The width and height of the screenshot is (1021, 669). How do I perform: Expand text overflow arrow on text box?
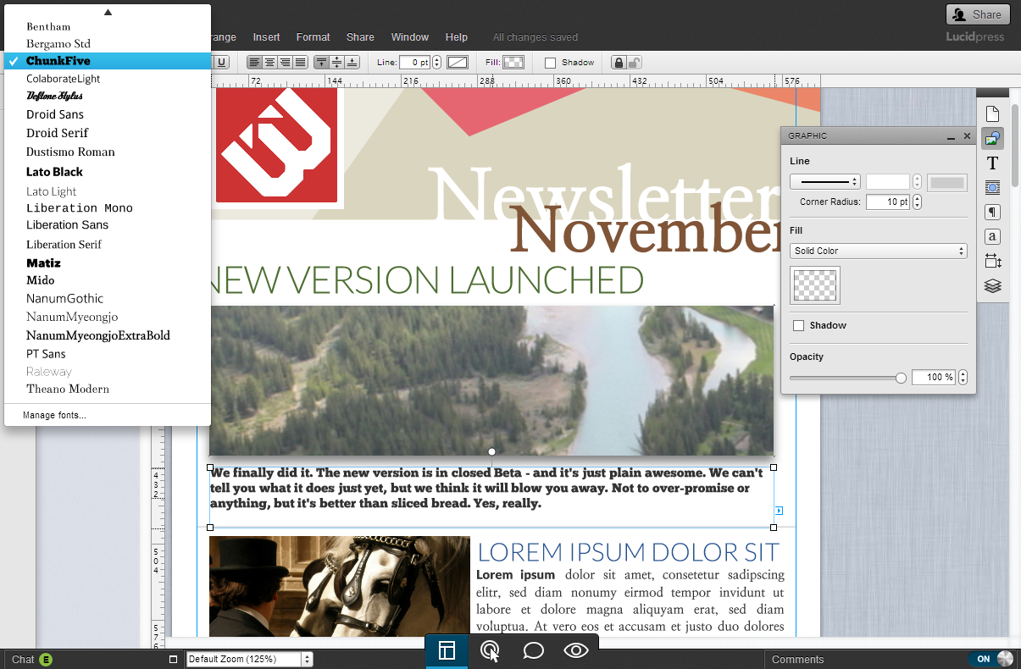[x=779, y=511]
